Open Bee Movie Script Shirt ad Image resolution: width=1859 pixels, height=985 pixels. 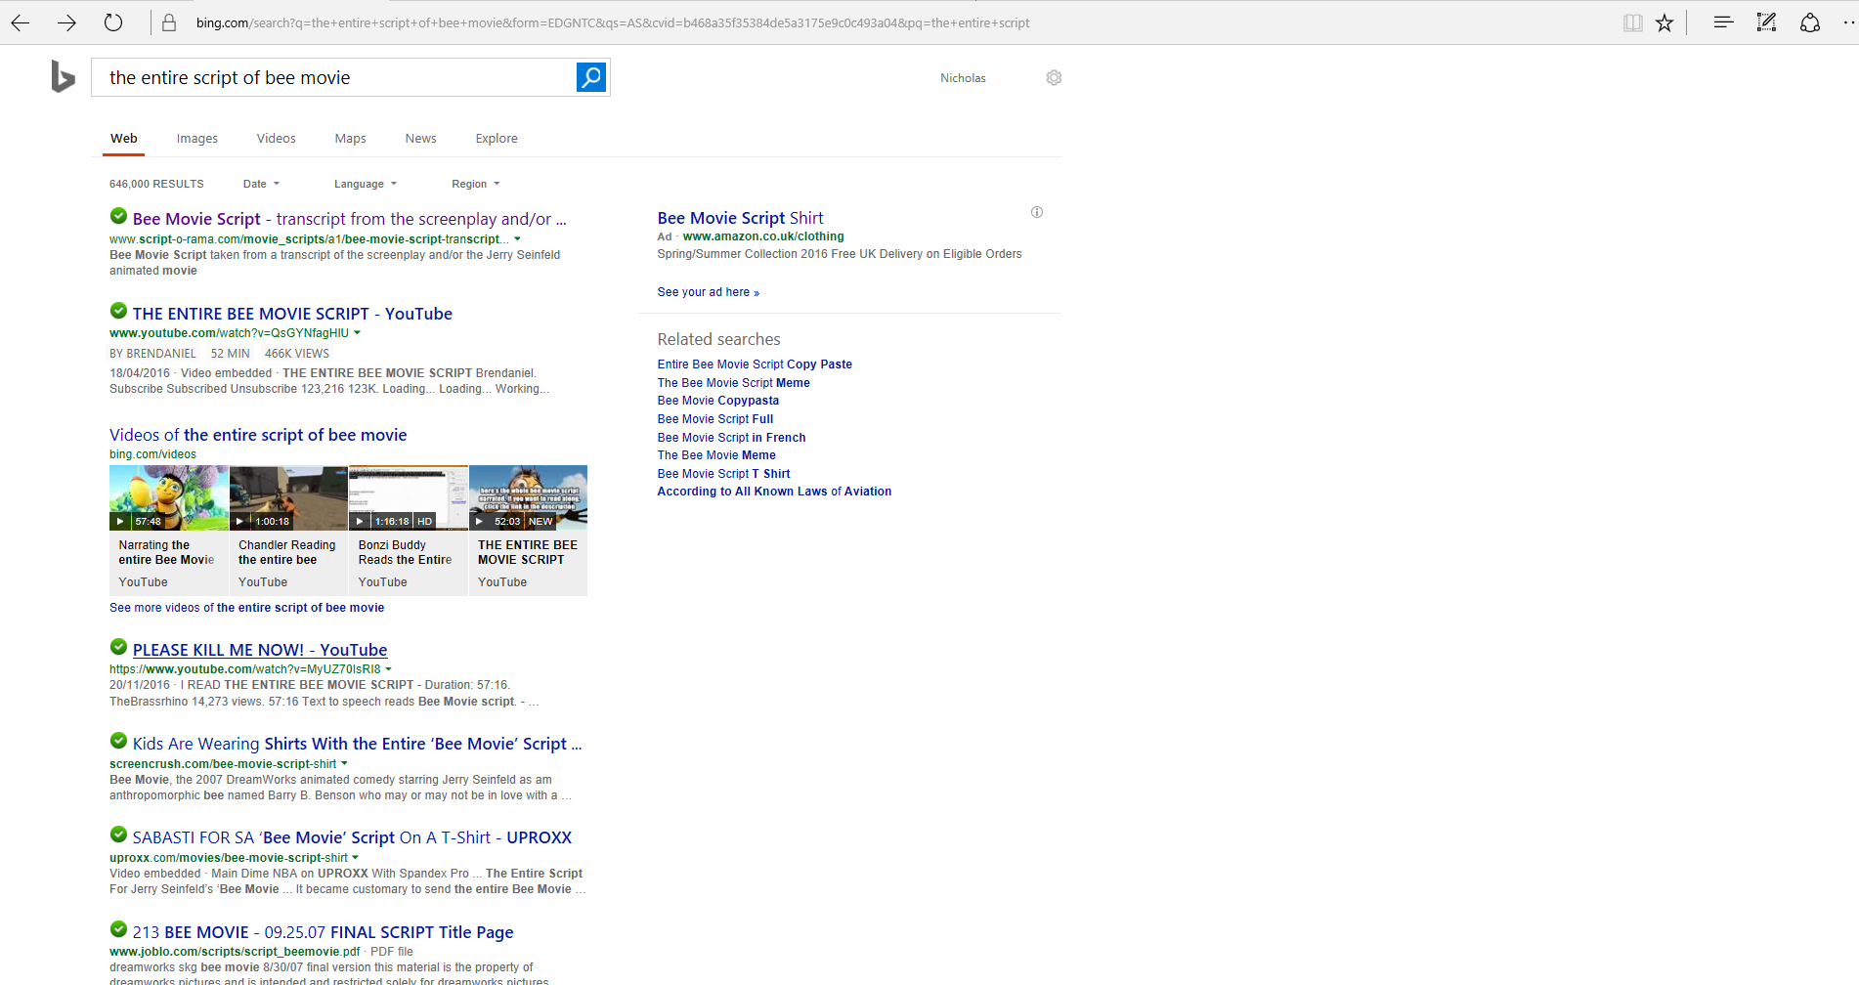click(x=740, y=218)
